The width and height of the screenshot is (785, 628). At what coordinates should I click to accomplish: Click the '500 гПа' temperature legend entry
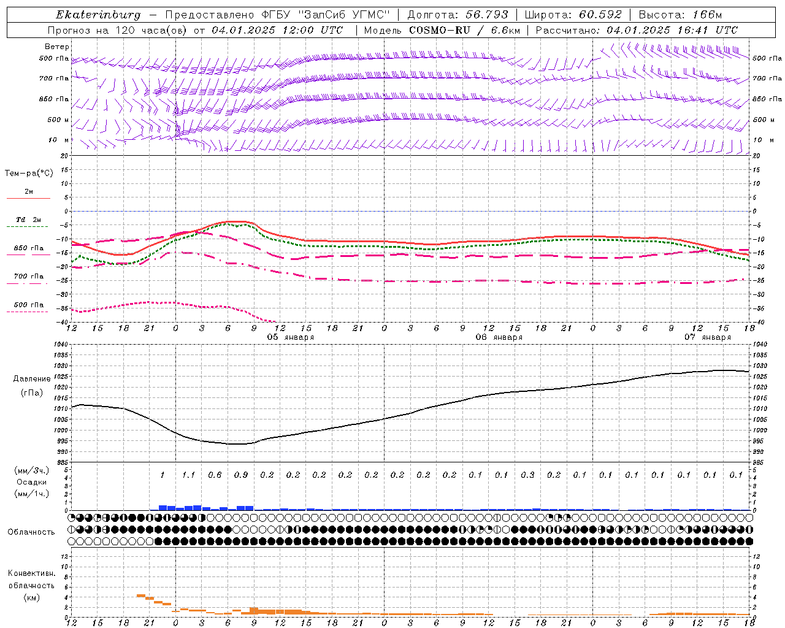tap(29, 305)
